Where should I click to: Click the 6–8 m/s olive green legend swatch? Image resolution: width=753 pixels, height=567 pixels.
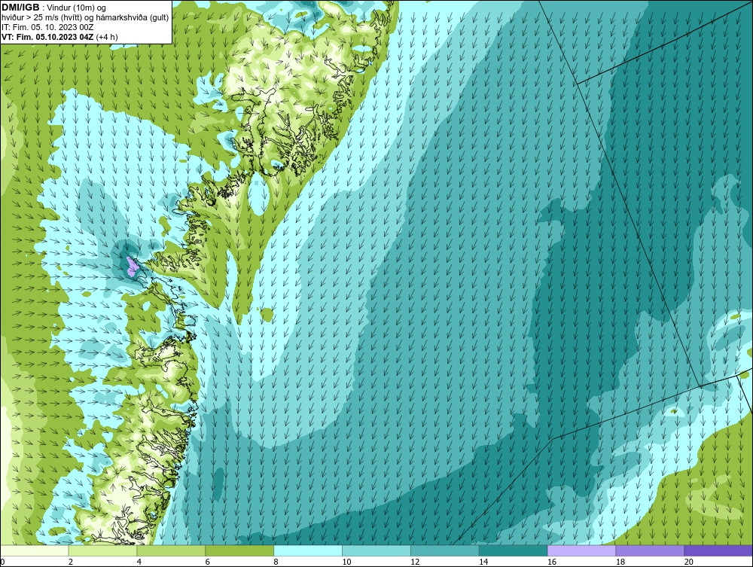239,550
